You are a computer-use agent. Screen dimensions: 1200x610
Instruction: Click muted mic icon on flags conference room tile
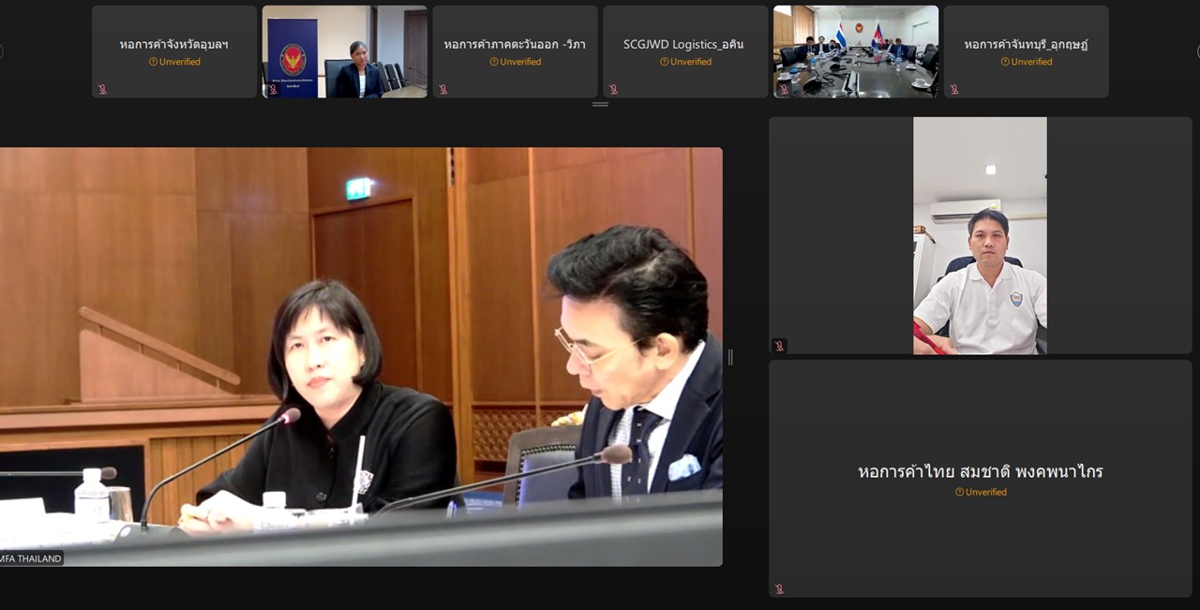tap(784, 90)
